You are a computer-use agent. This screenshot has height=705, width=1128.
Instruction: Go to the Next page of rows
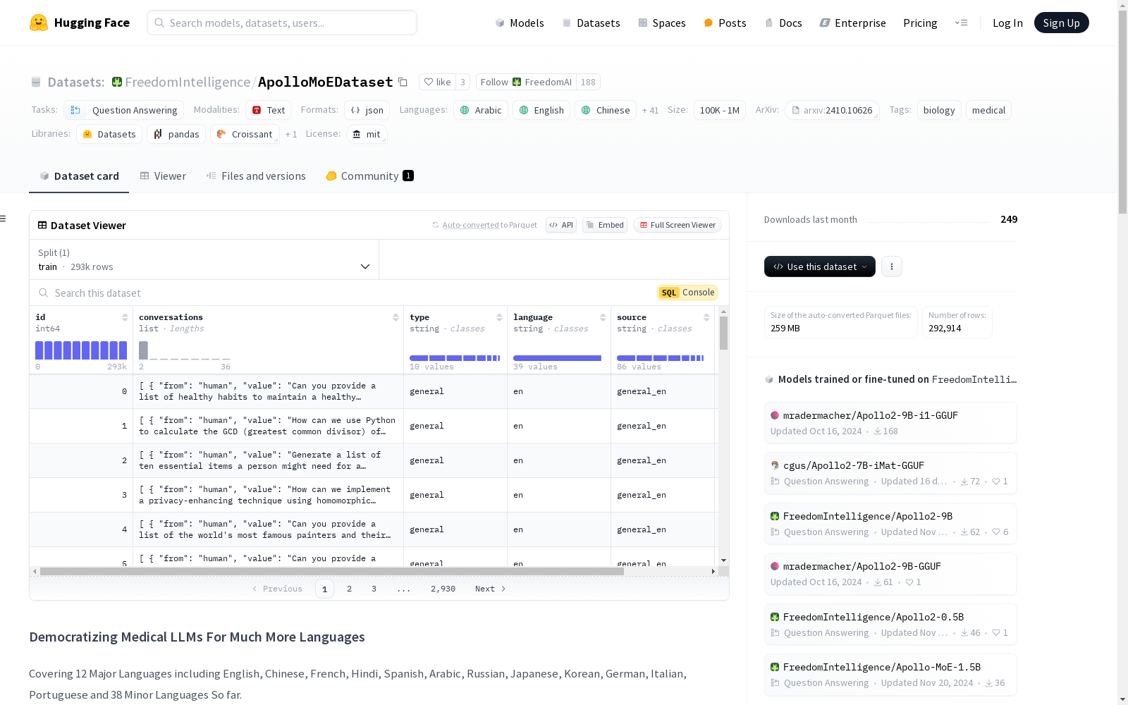pyautogui.click(x=490, y=589)
